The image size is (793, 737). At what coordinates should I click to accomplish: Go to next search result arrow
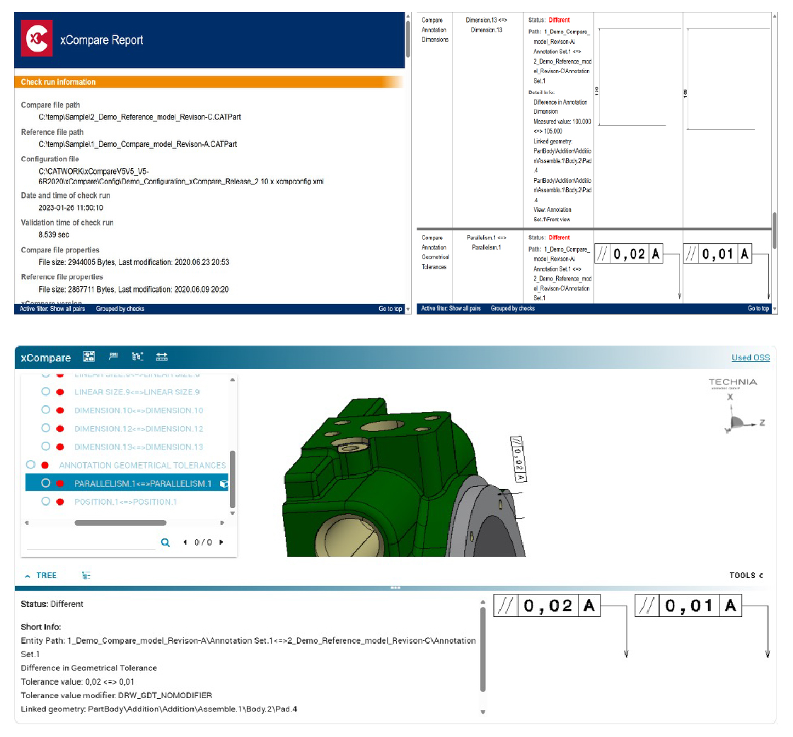[221, 542]
